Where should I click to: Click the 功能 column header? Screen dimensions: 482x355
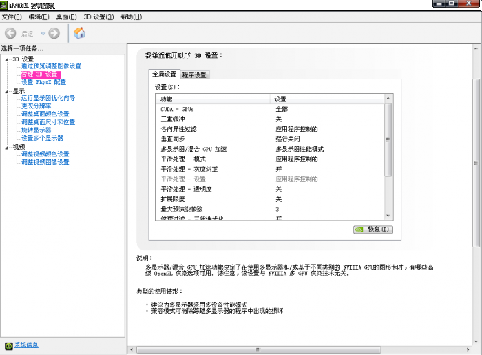[213, 99]
